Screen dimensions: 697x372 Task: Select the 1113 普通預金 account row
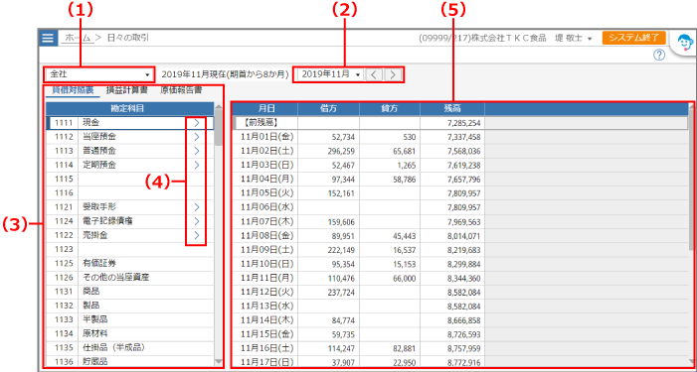(130, 151)
